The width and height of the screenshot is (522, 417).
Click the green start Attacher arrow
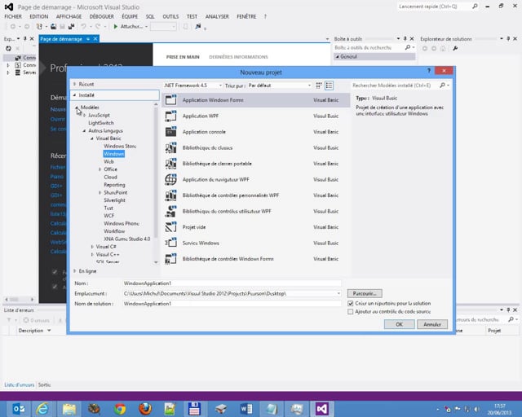115,27
